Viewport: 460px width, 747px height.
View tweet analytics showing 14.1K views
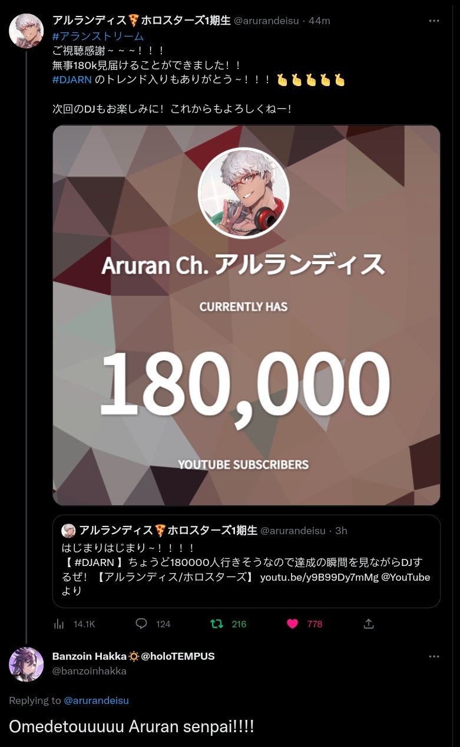[x=74, y=624]
